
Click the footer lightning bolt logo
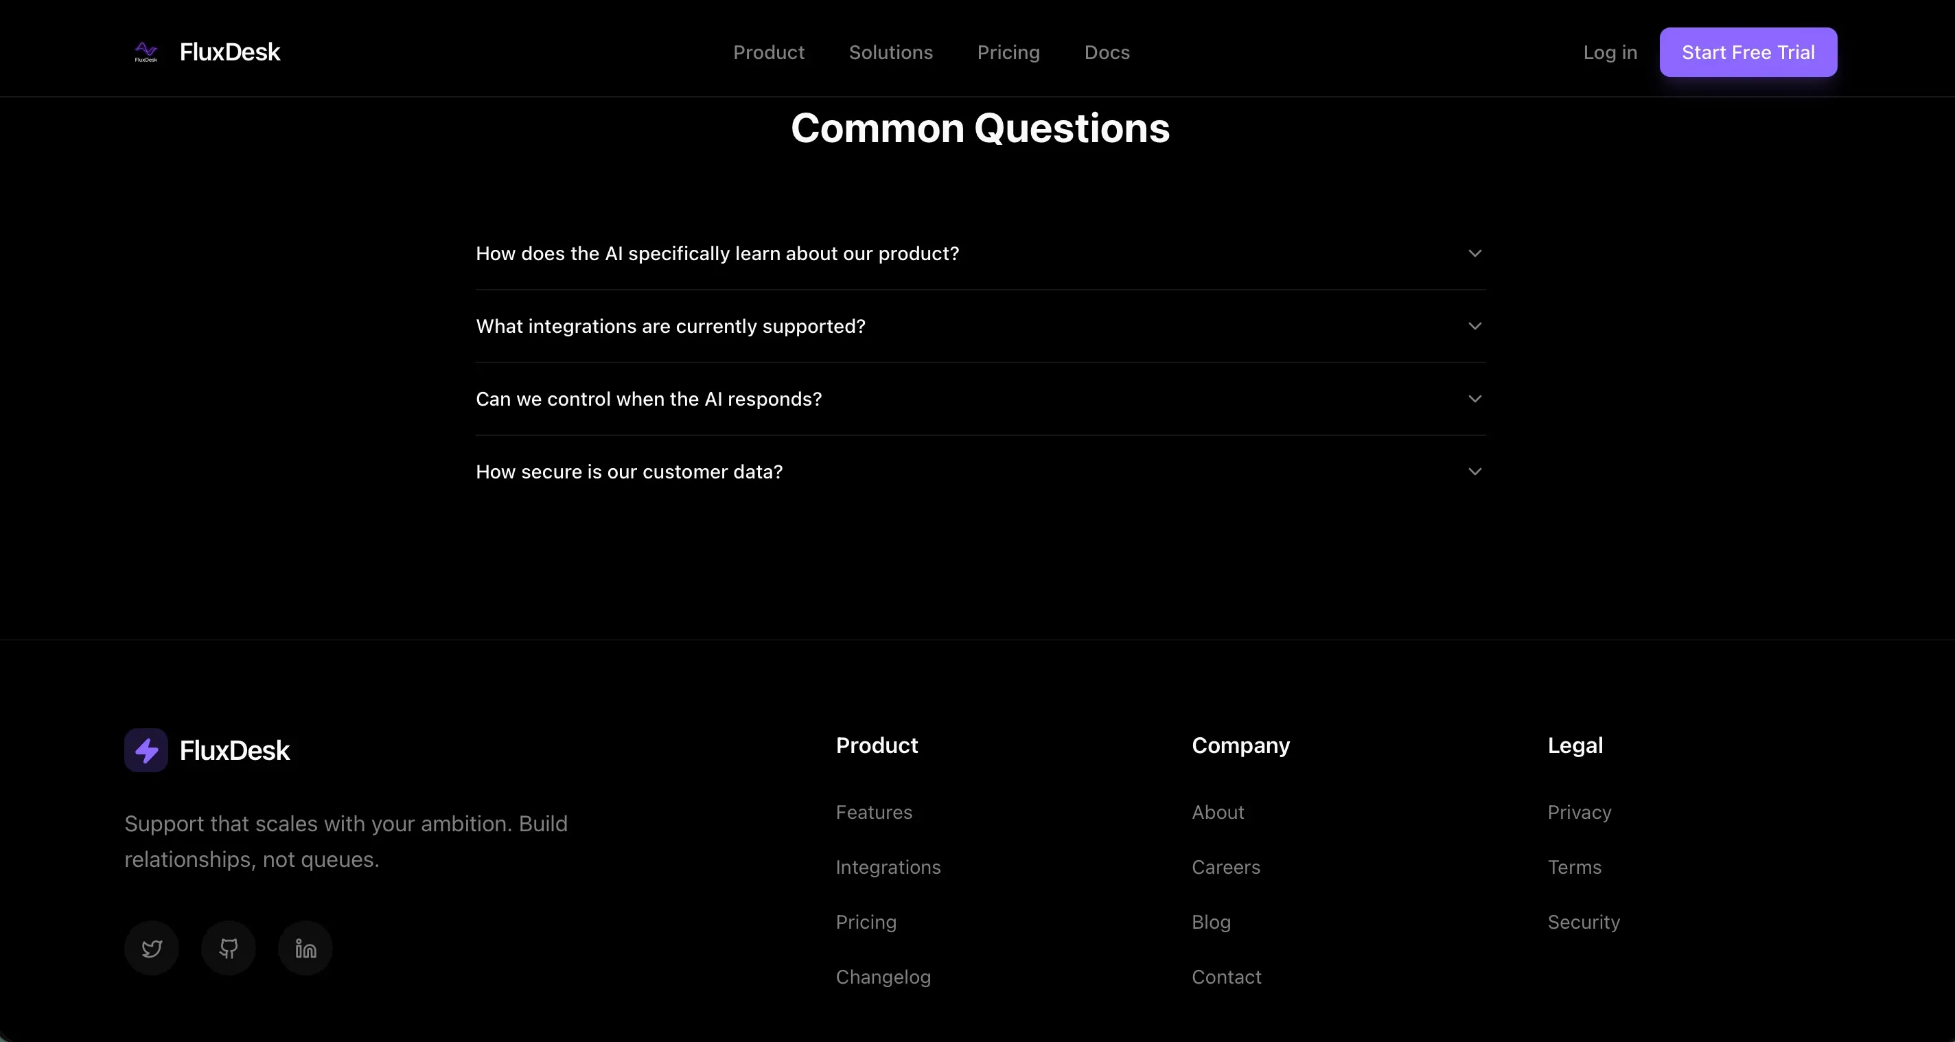click(146, 750)
